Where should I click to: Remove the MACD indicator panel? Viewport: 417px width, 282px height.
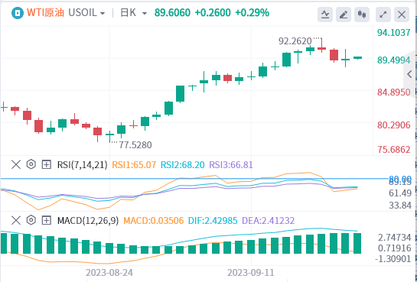point(16,220)
